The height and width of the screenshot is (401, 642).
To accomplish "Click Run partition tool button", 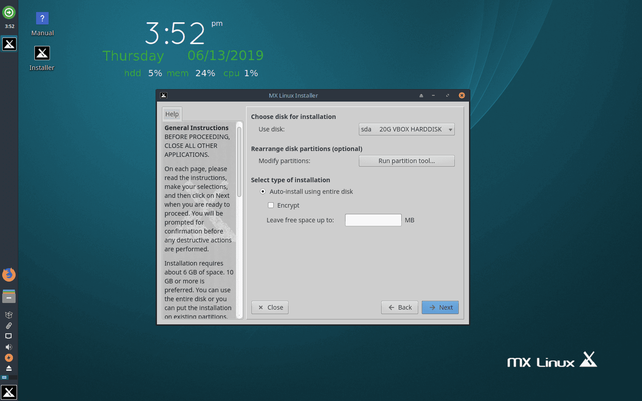I will 407,161.
